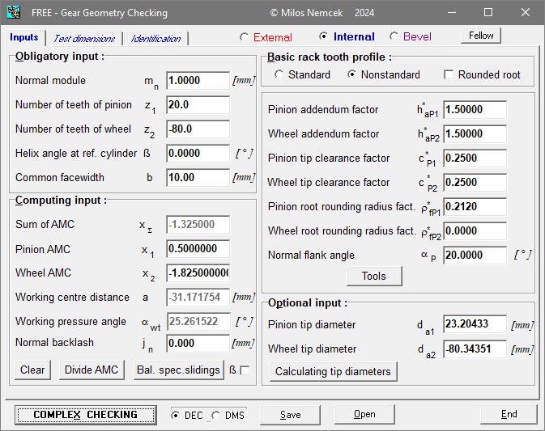The width and height of the screenshot is (545, 431).
Task: Click the Wheel tip diameter field
Action: [x=475, y=349]
